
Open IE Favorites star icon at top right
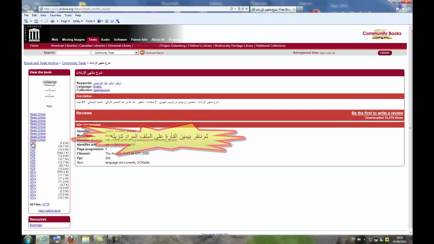click(x=403, y=9)
